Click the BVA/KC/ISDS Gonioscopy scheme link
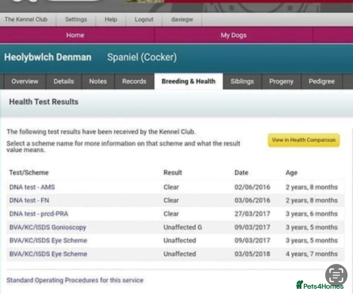Image resolution: width=353 pixels, height=294 pixels. point(48,227)
